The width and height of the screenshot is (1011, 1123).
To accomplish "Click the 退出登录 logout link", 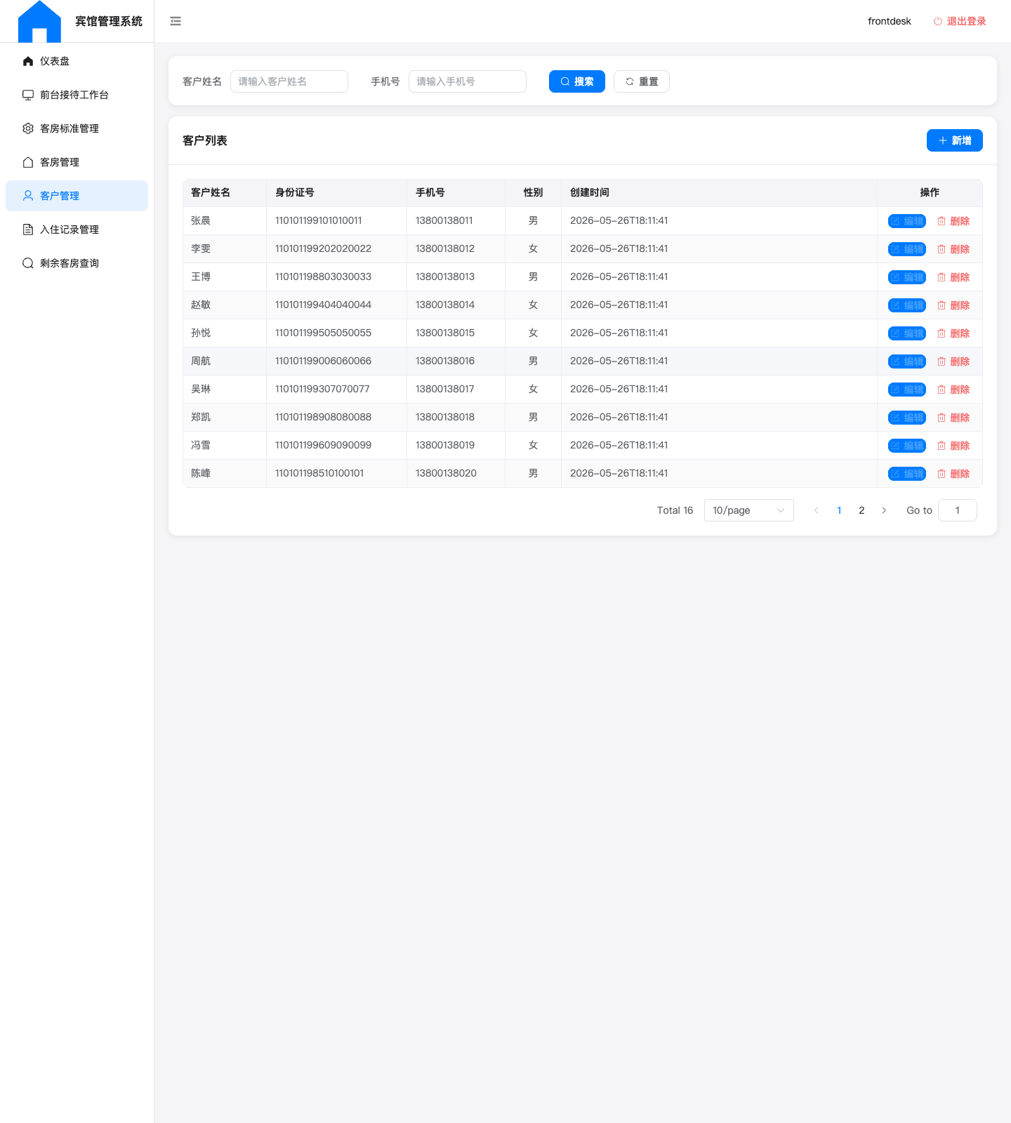I will click(960, 21).
